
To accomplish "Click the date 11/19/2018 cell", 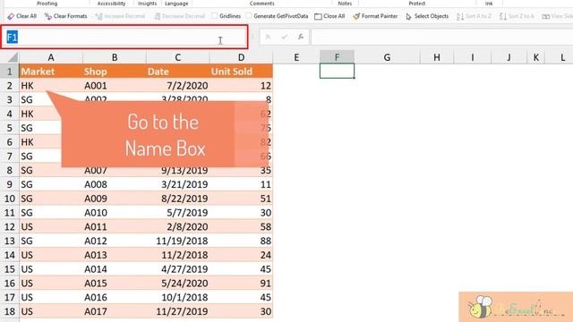I will pyautogui.click(x=177, y=241).
